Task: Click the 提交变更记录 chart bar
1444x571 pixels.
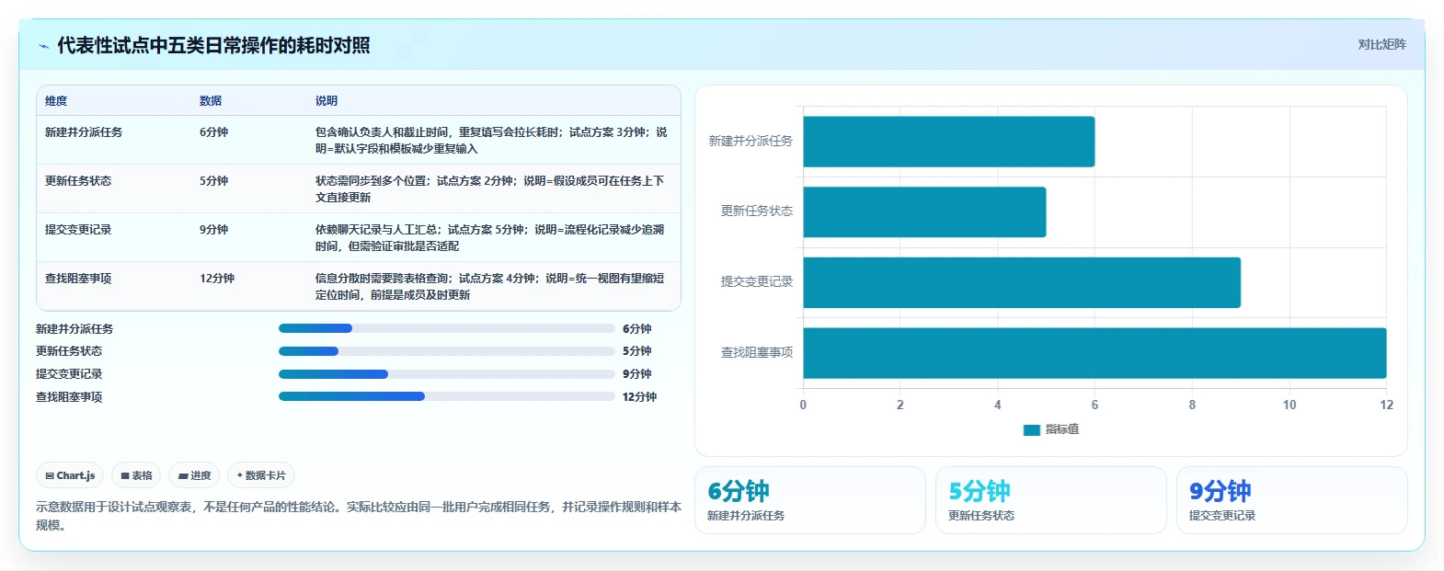Action: (x=1022, y=282)
